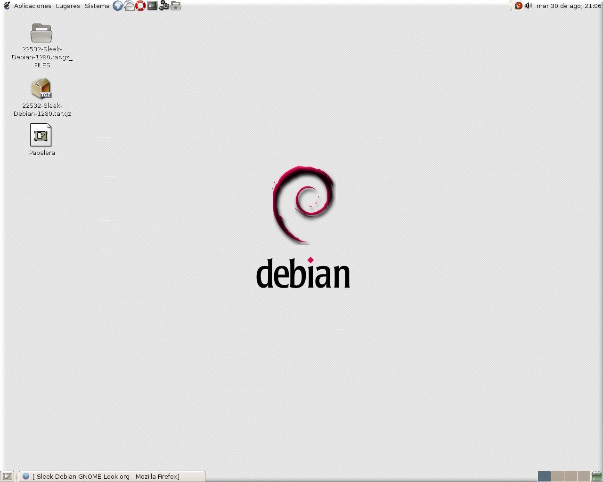Open the Lugares menu

pyautogui.click(x=68, y=6)
